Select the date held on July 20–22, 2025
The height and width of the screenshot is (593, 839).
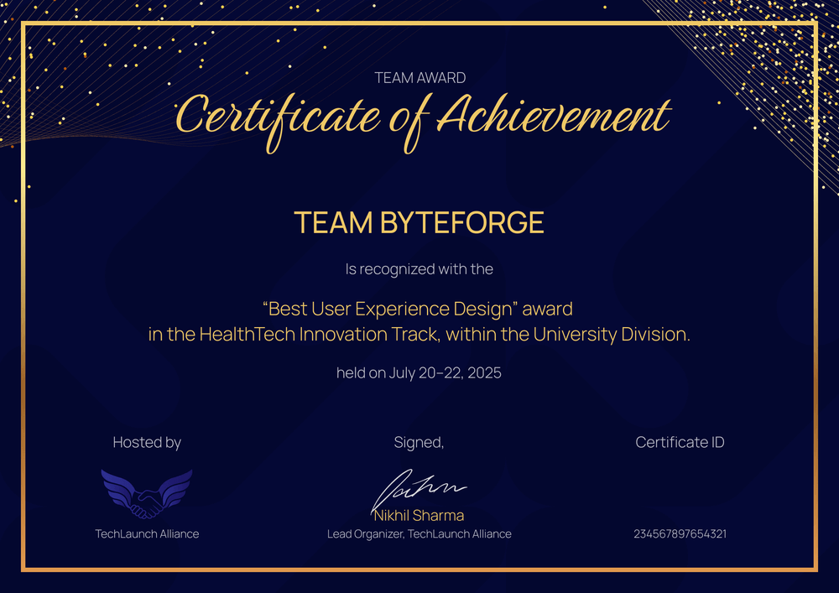point(419,372)
